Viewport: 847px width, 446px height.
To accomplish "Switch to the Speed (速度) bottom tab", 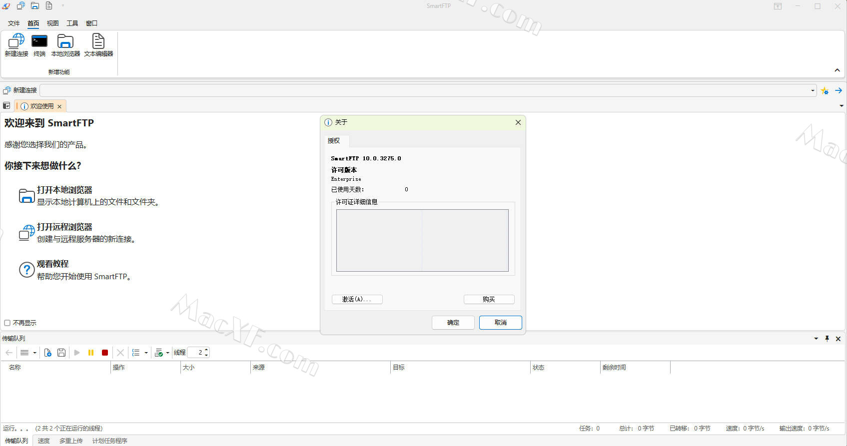I will pyautogui.click(x=44, y=441).
